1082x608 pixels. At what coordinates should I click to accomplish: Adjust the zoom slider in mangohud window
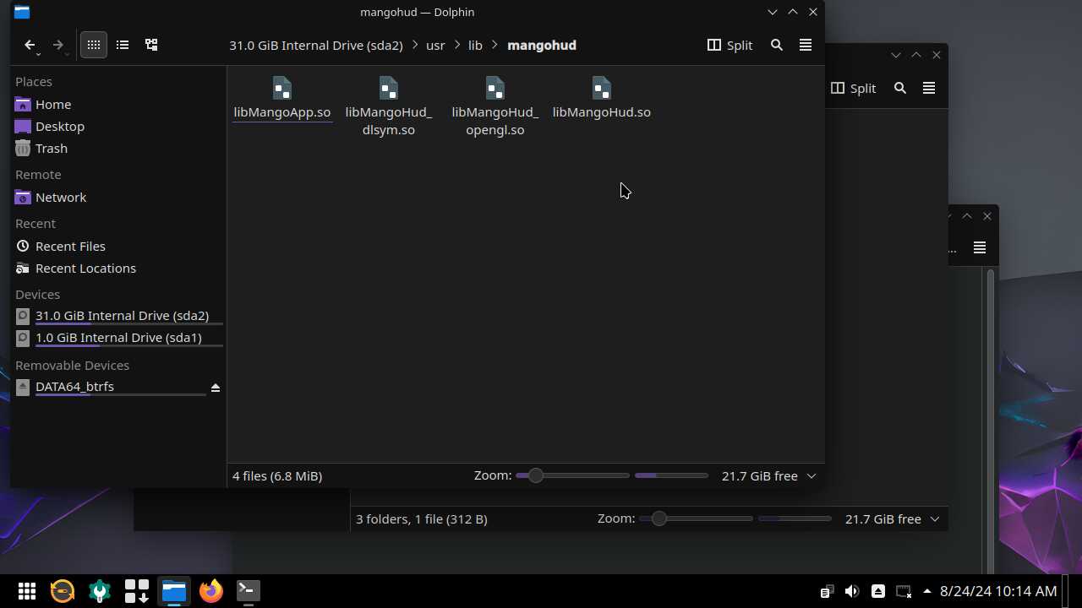point(572,475)
